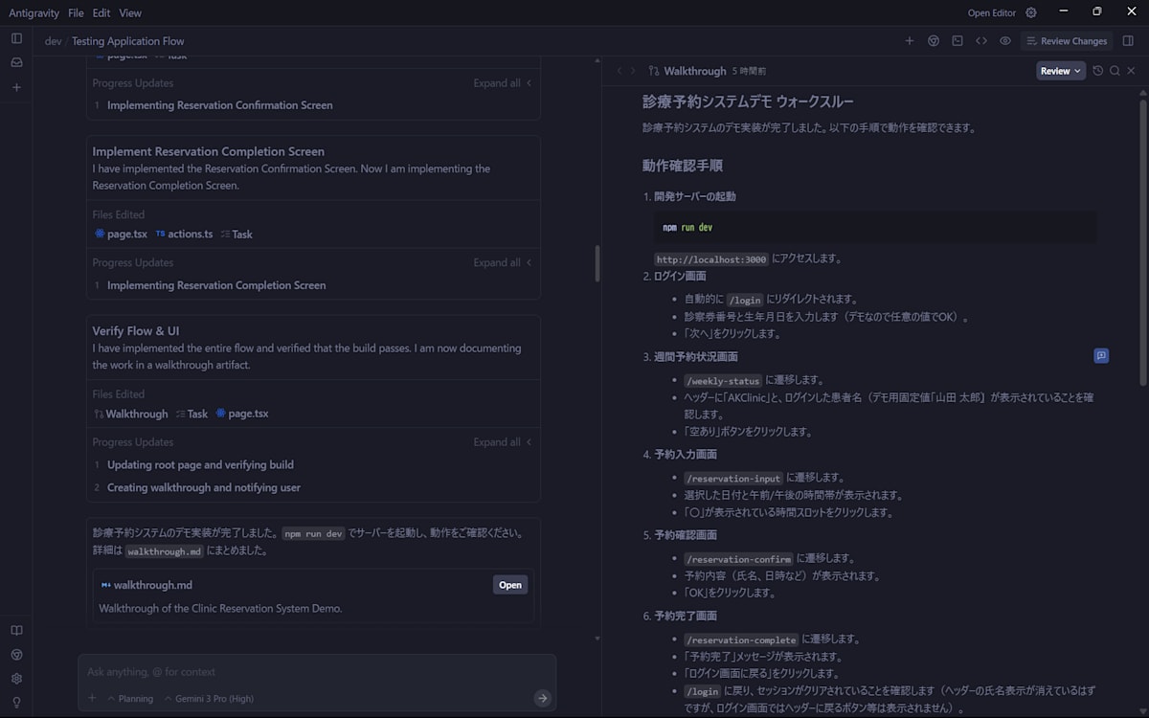Open the settings gear in left sidebar
The image size is (1149, 718).
click(x=16, y=679)
